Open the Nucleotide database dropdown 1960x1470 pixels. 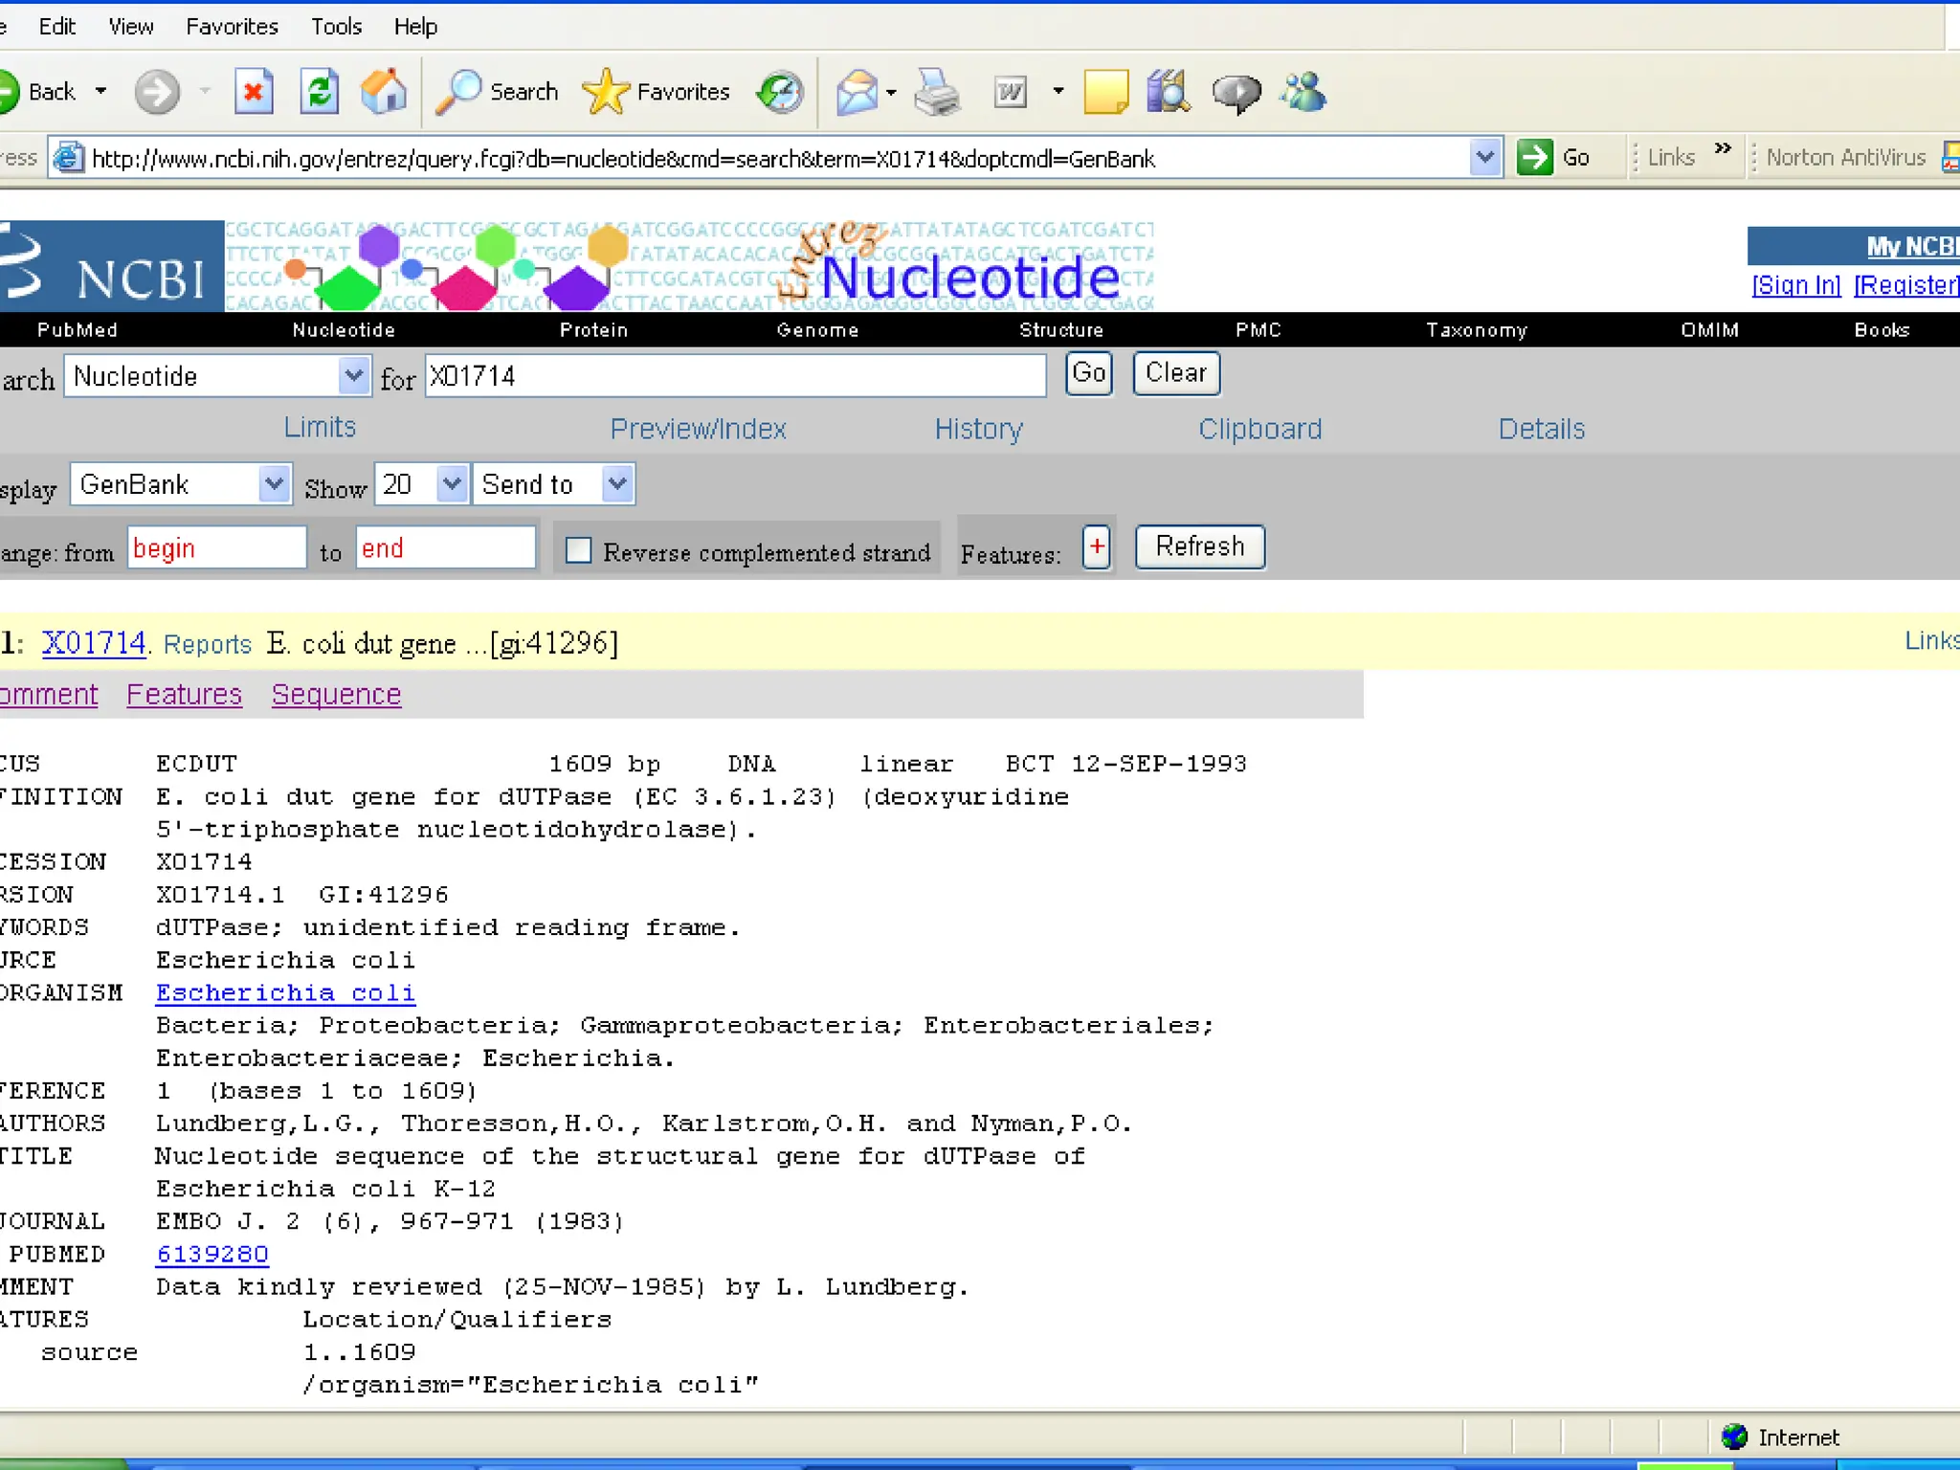[x=353, y=376]
